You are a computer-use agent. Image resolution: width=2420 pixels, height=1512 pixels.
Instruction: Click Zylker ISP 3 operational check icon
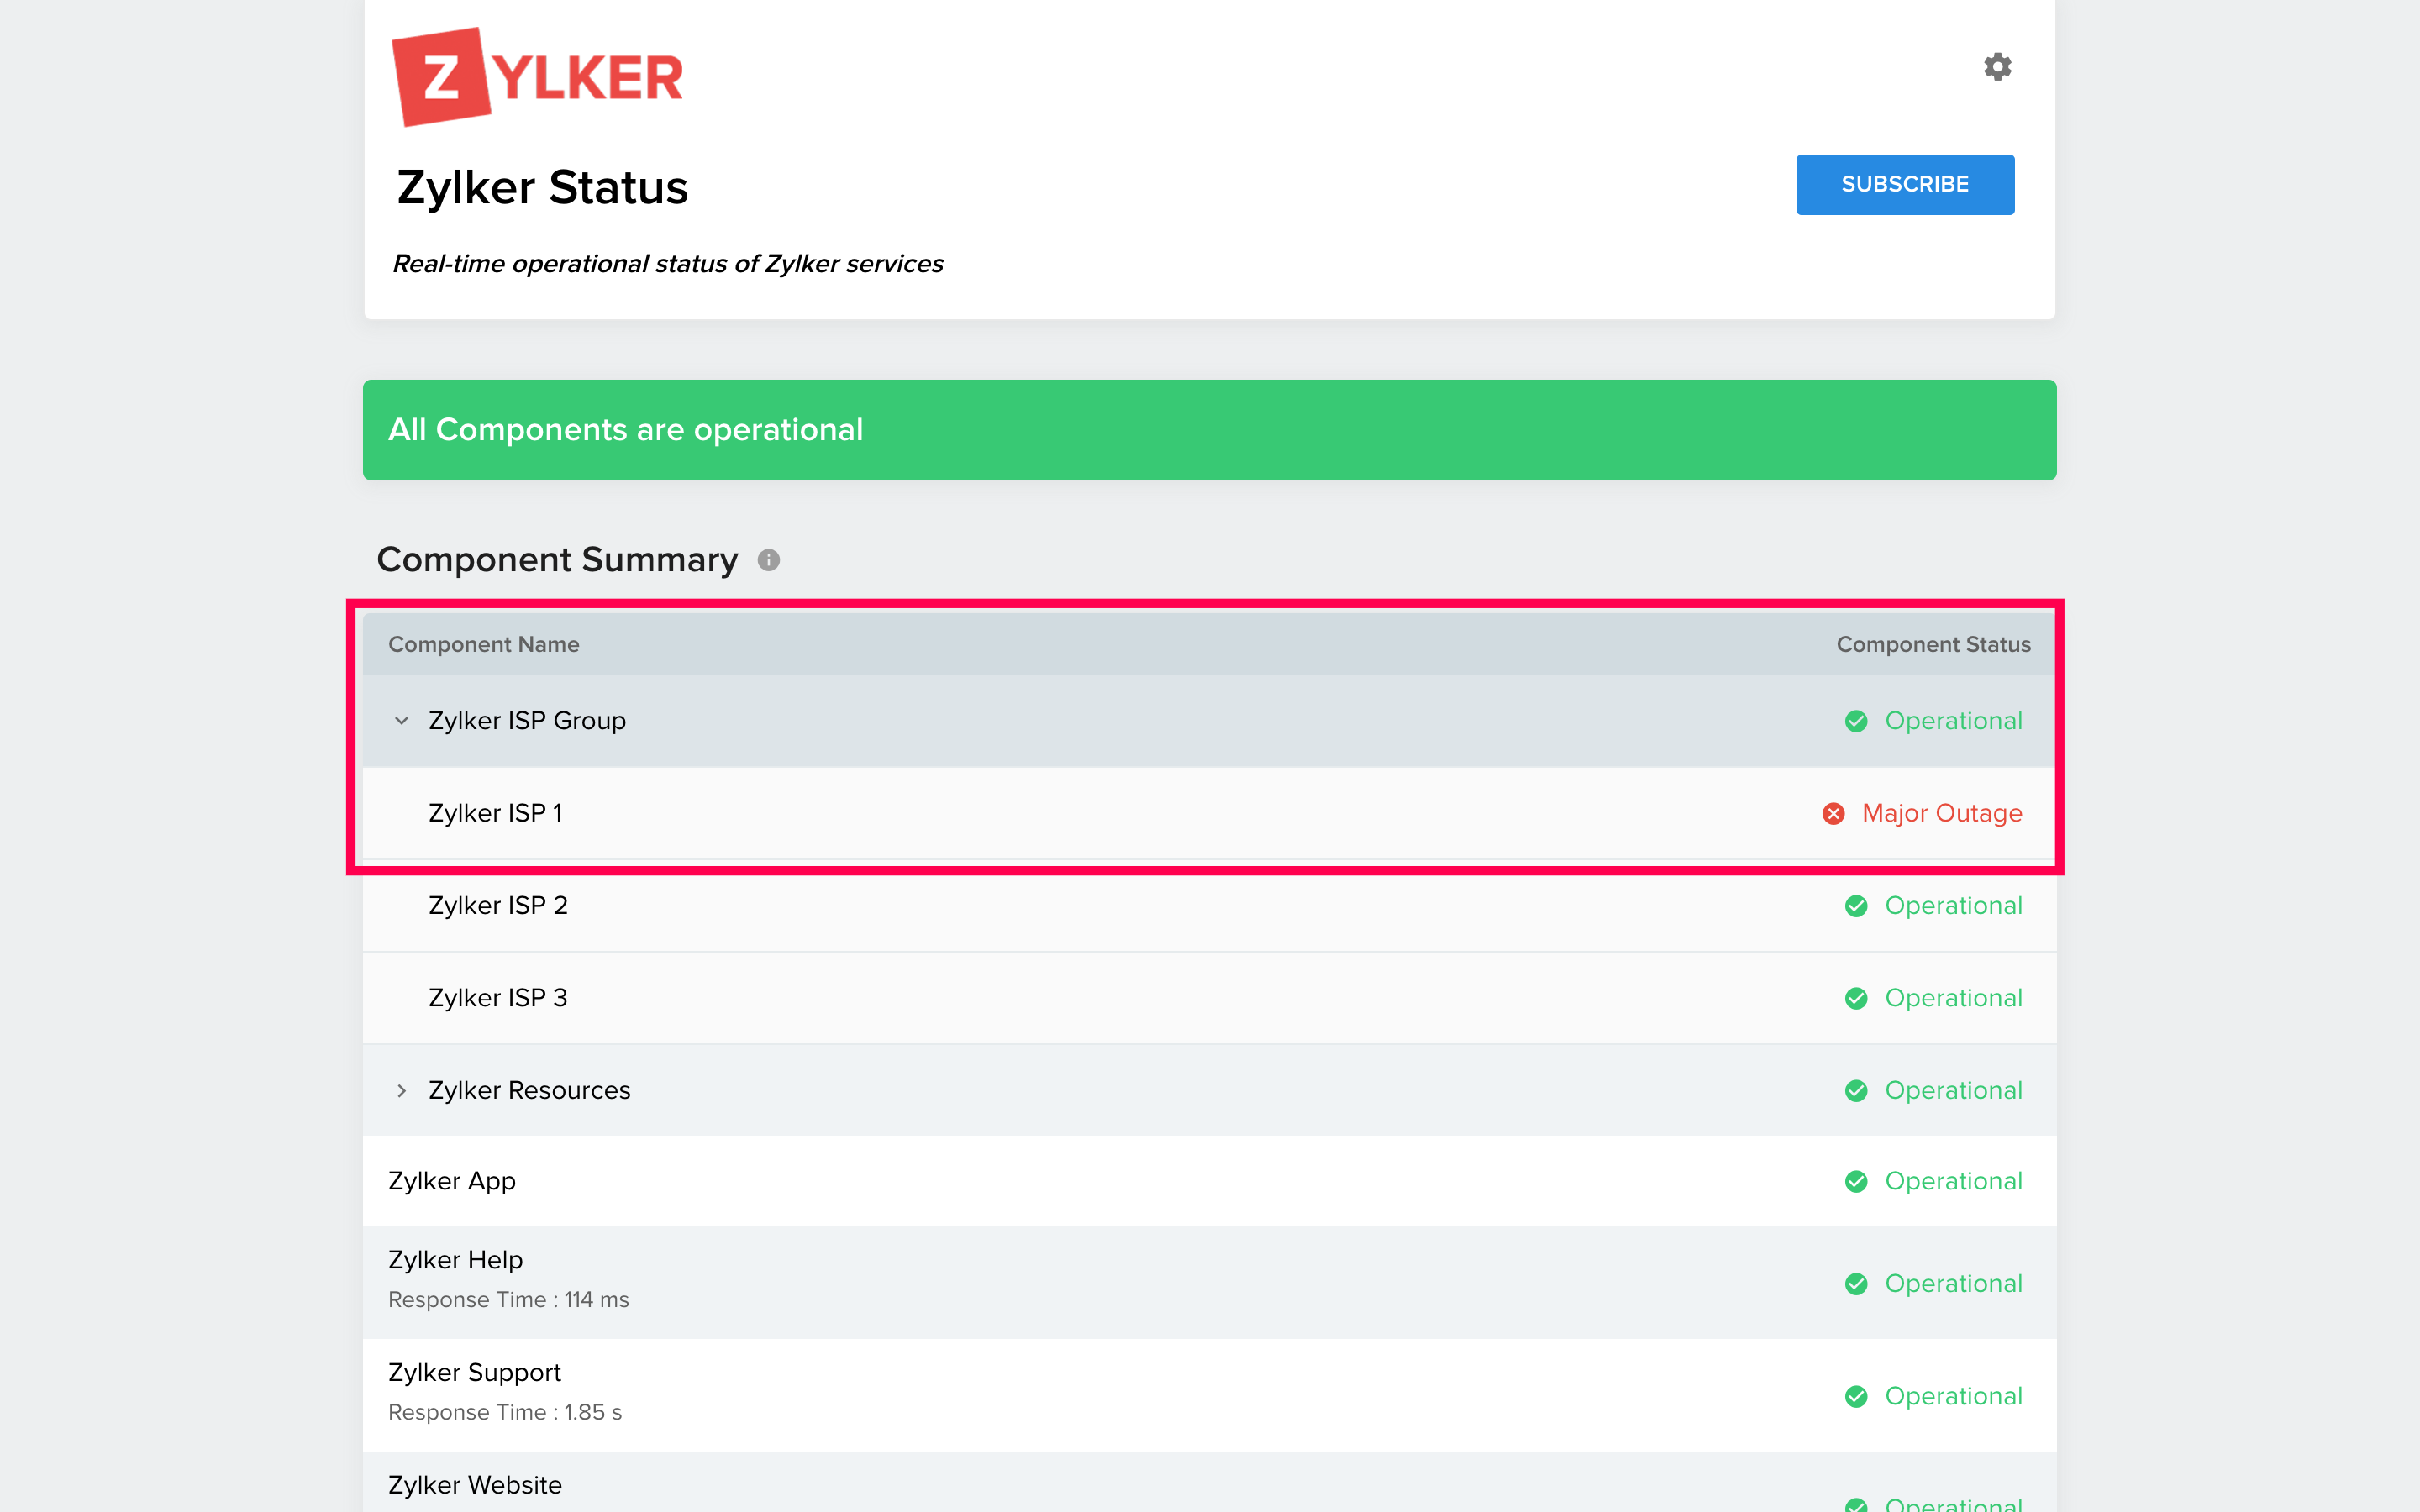[1856, 998]
